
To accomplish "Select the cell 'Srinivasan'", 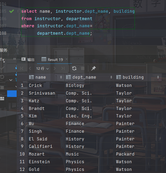I will click(46, 93).
